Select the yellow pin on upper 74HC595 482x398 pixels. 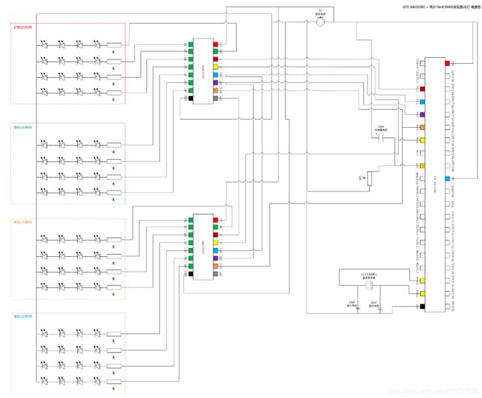[216, 67]
